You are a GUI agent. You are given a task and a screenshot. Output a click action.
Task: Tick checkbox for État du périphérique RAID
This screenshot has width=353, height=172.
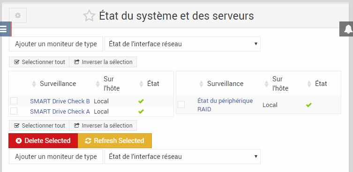181,104
